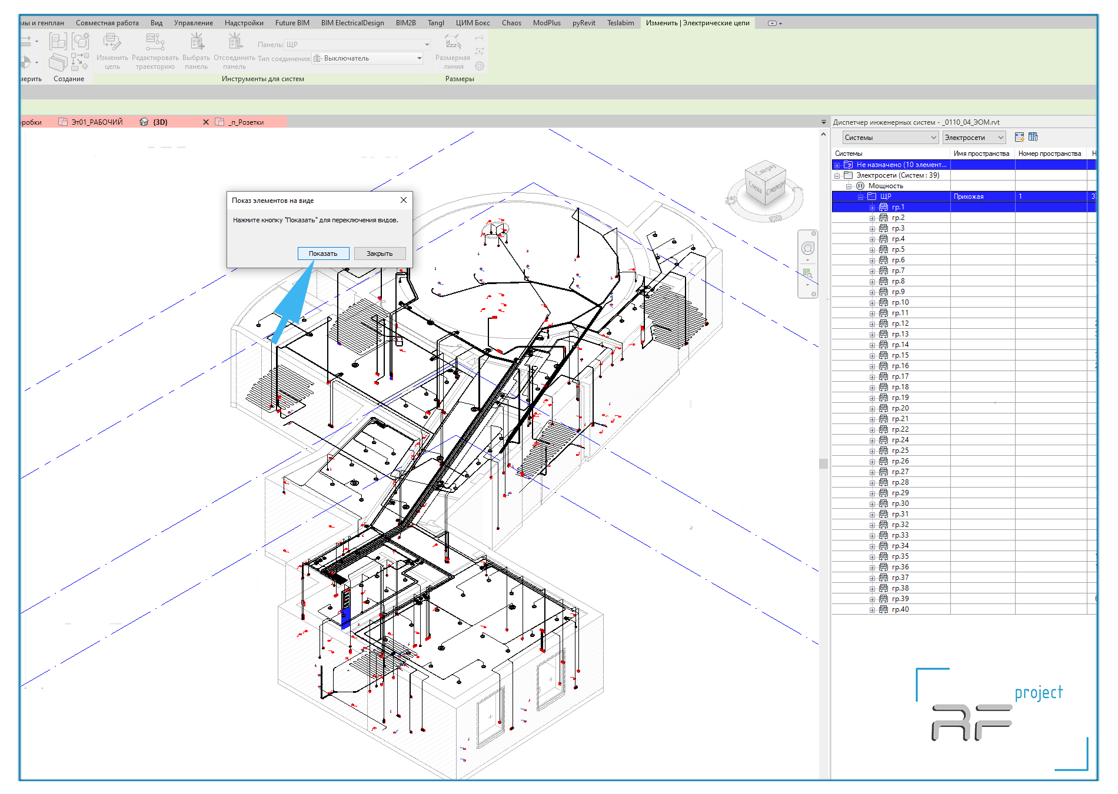This screenshot has height=794, width=1118.
Task: Expand the гр.5 circuit node
Action: point(873,250)
